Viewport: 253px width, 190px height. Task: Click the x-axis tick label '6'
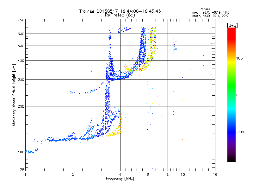click(148, 174)
